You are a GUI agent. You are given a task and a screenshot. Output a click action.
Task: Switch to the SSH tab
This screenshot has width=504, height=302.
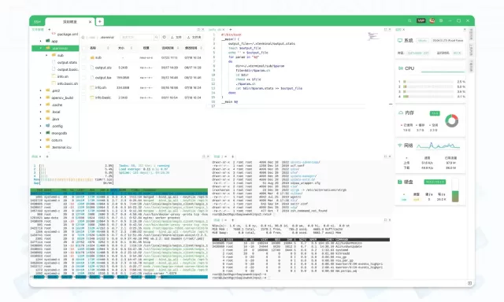pos(38,22)
